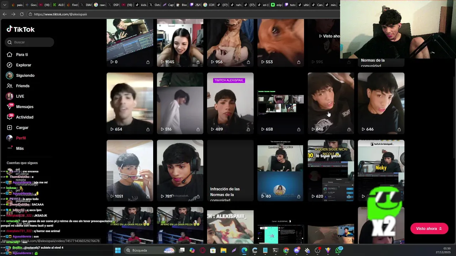Open WhatsApp from the taskbar
The image size is (456, 256).
point(338,250)
